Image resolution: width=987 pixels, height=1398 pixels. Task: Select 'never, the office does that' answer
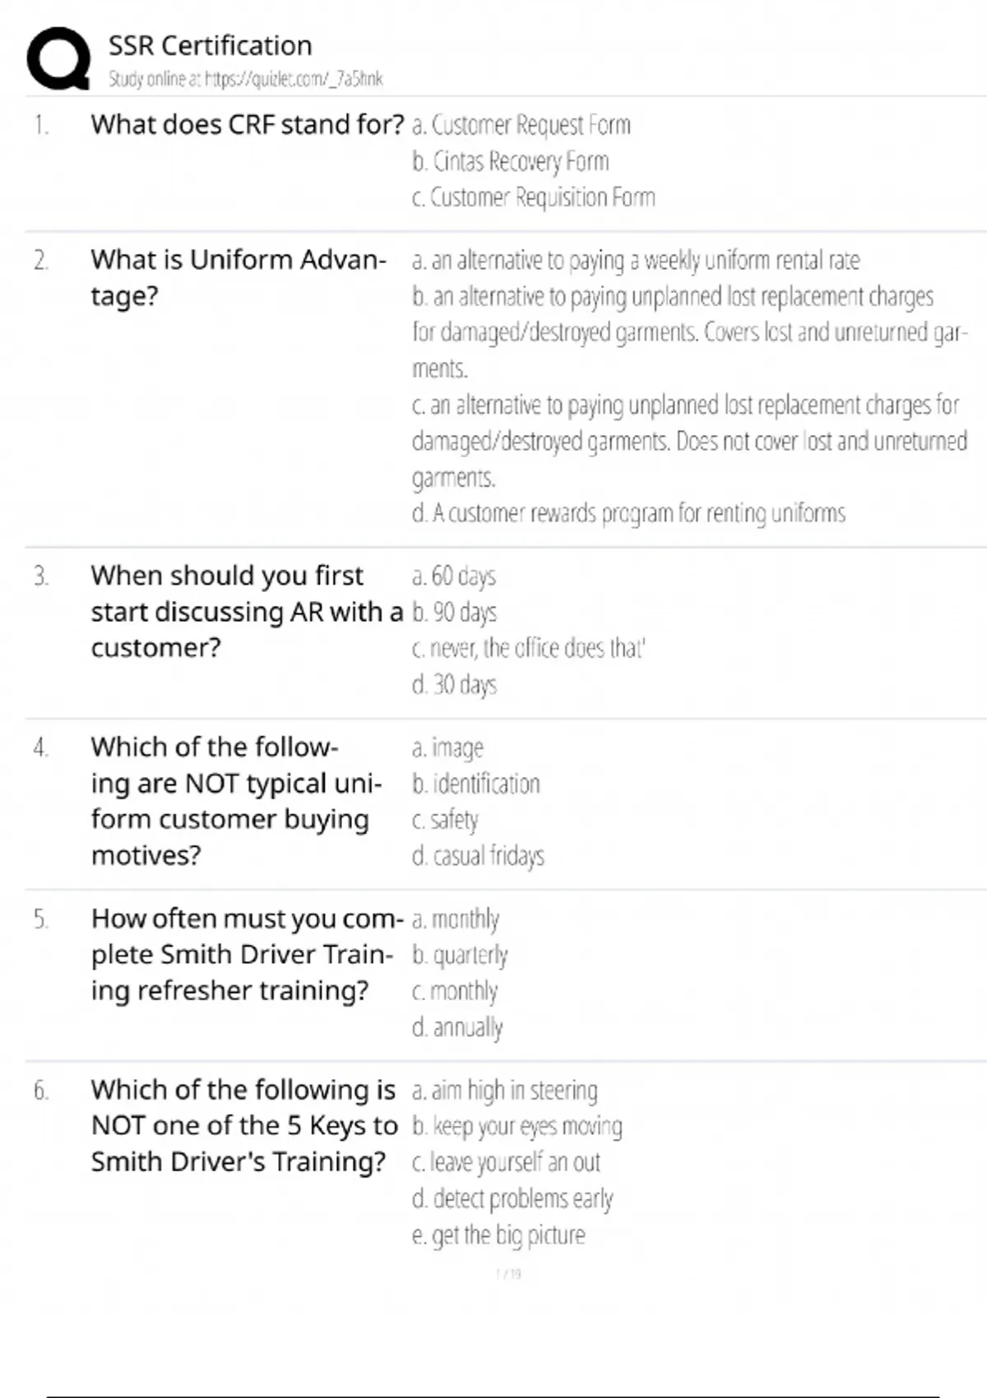tap(528, 648)
